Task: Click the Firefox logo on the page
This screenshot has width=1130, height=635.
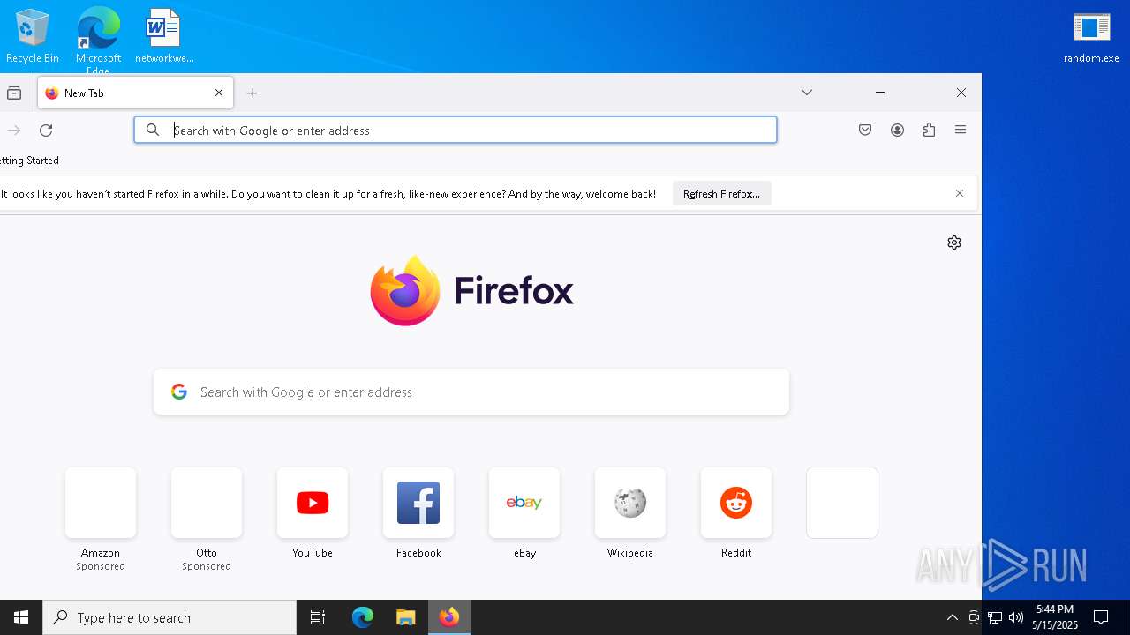Action: coord(472,290)
